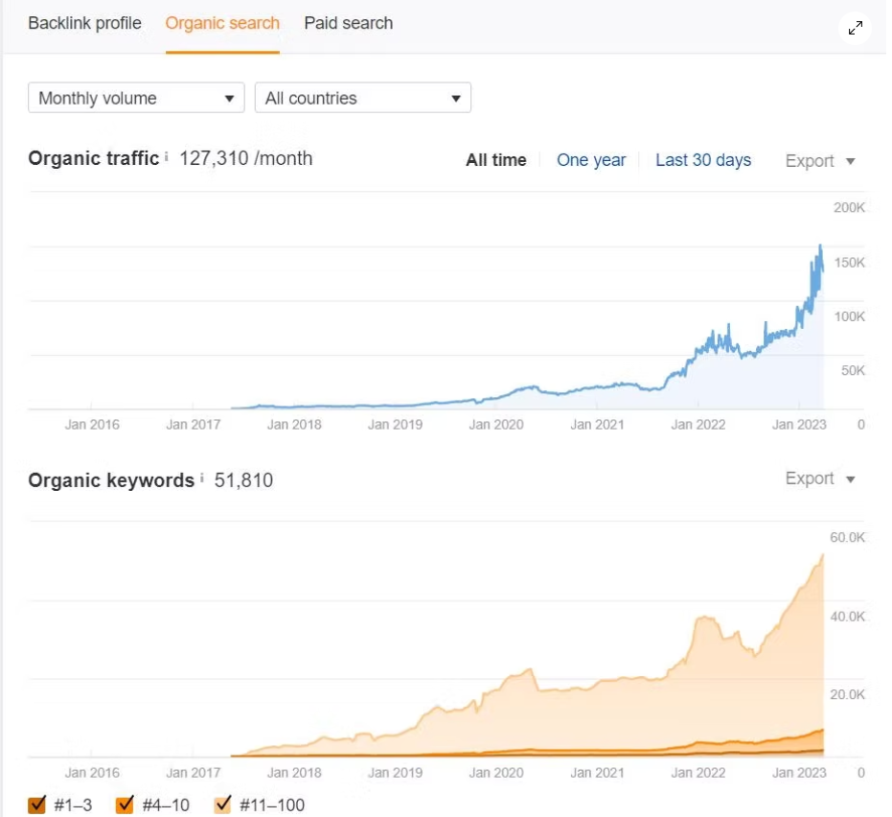
Task: Click the expand to fullscreen icon
Action: click(x=855, y=28)
